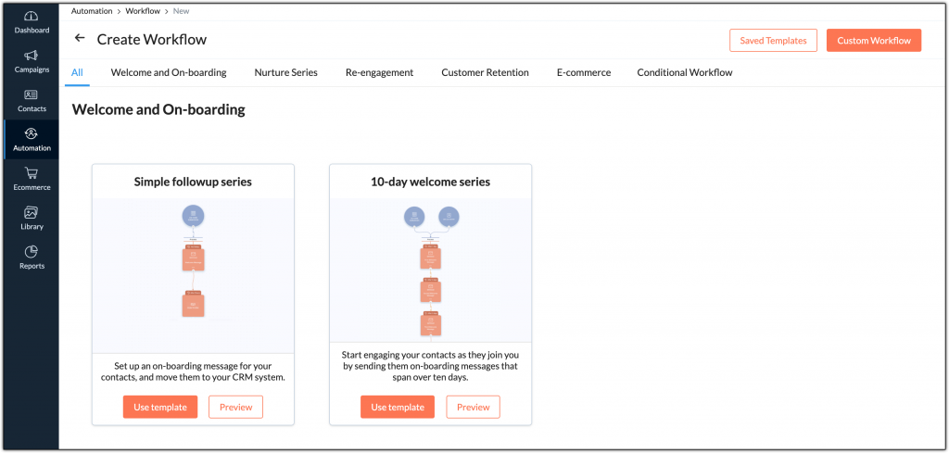Click the Custom Workflow button

click(873, 41)
